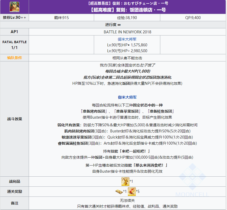Image resolution: width=227 pixels, height=210 pixels.
Task: Open the golden serpent jewel drop item icon
Action: pyautogui.click(x=125, y=182)
